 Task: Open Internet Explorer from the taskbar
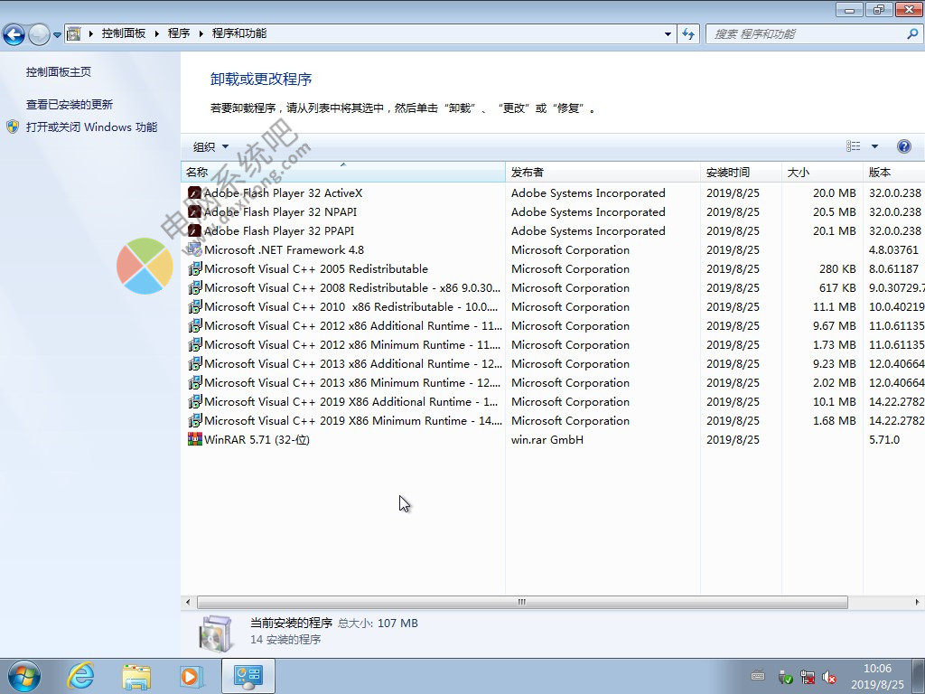(x=81, y=675)
